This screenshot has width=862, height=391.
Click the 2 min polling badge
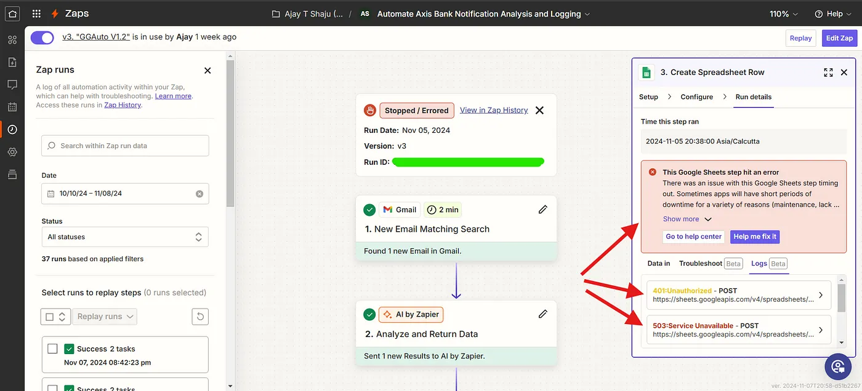pyautogui.click(x=443, y=210)
